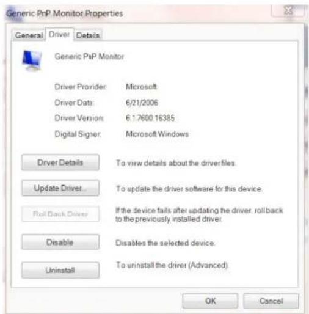The height and width of the screenshot is (314, 309).
Task: Select the Driver tab
Action: (x=59, y=34)
